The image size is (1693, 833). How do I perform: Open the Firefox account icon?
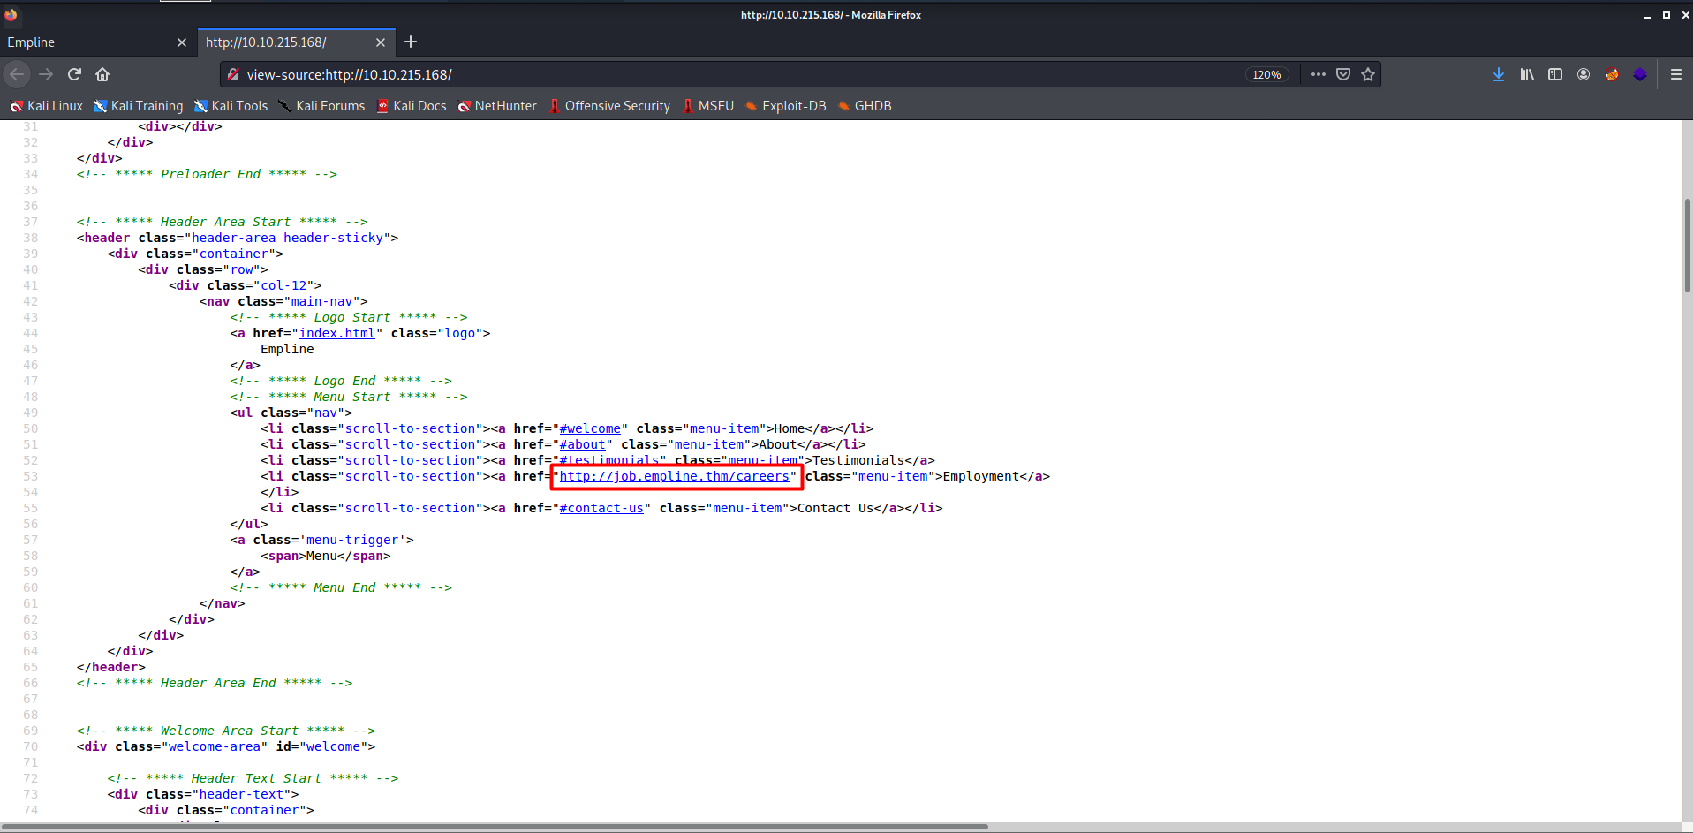pos(1583,74)
